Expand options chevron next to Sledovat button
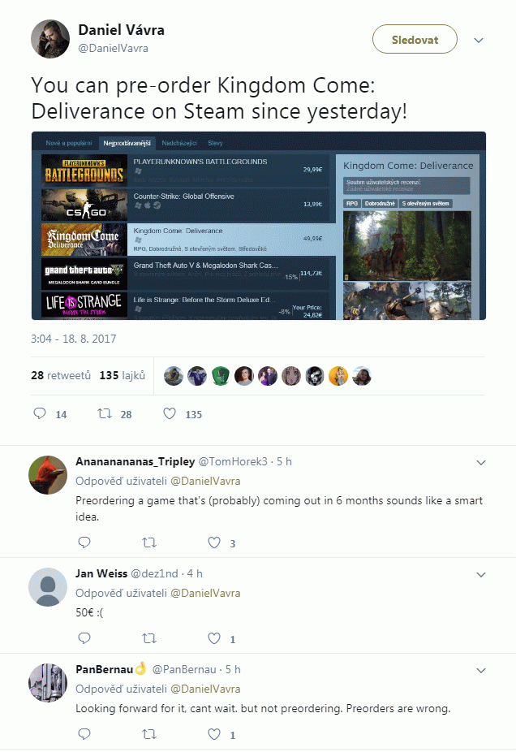Image resolution: width=516 pixels, height=752 pixels. pos(479,41)
